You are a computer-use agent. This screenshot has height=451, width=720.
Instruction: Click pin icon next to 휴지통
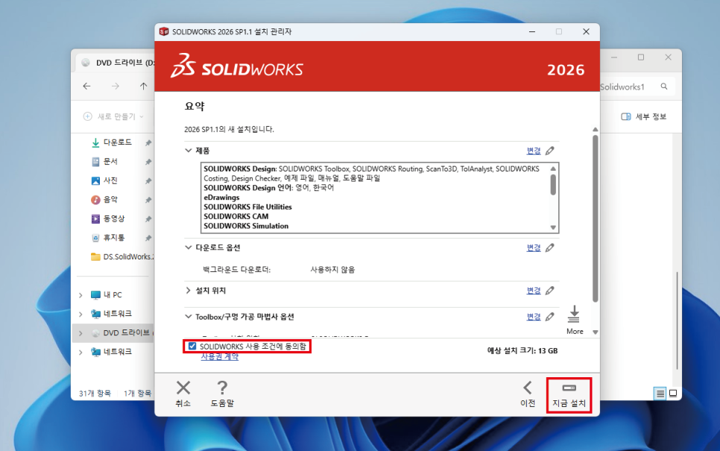[148, 238]
